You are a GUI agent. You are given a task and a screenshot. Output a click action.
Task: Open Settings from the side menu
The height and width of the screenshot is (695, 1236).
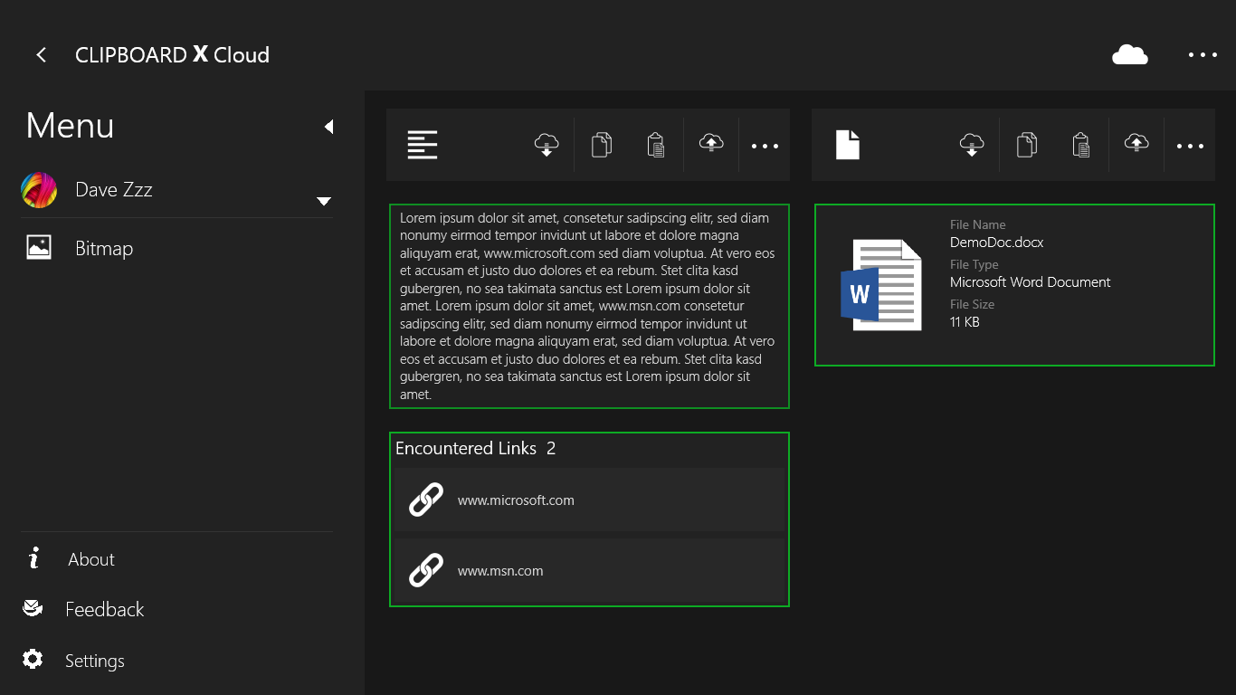click(94, 661)
